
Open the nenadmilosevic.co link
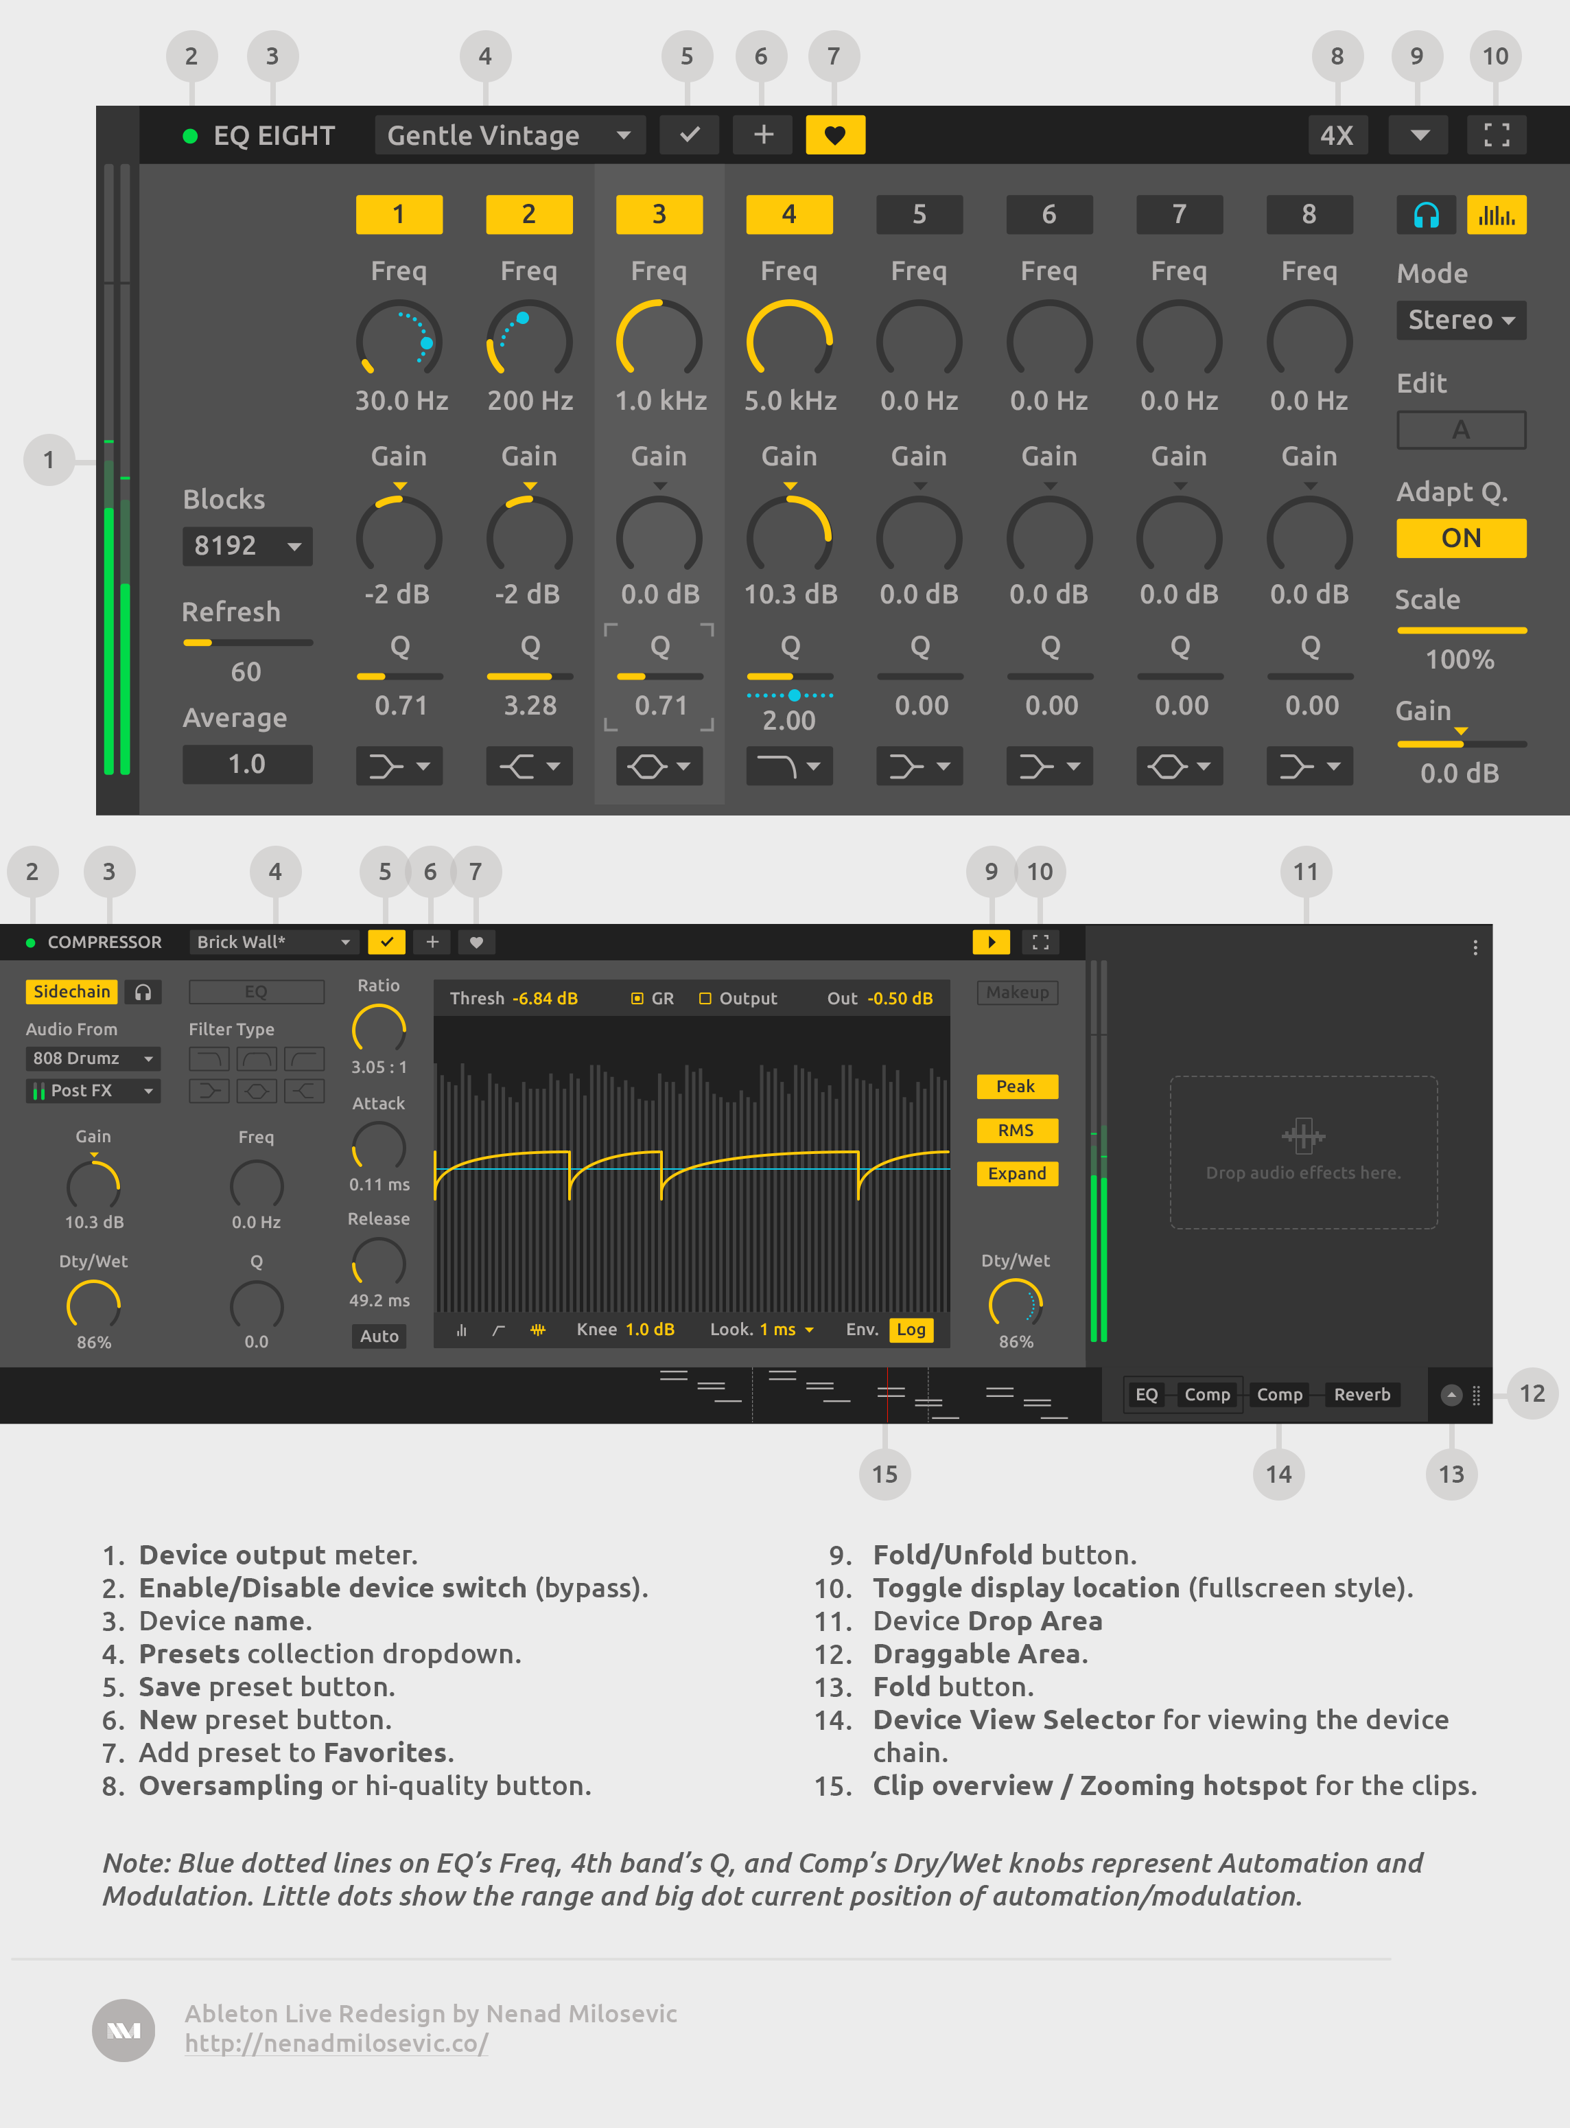tap(336, 2042)
